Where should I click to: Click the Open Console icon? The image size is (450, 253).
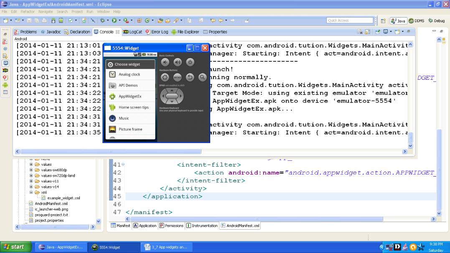pyautogui.click(x=397, y=32)
